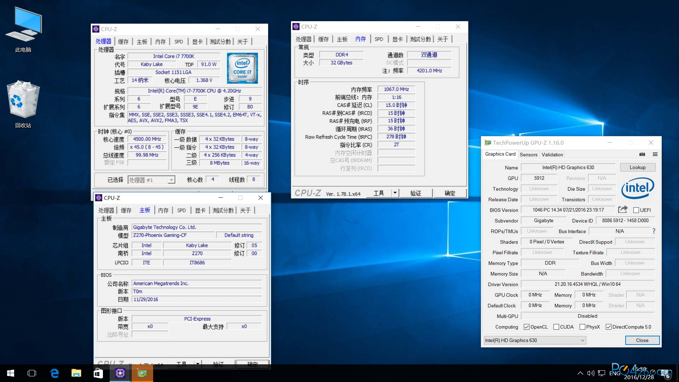Image resolution: width=679 pixels, height=382 pixels.
Task: Open 关于 tab in processor window
Action: click(x=242, y=42)
